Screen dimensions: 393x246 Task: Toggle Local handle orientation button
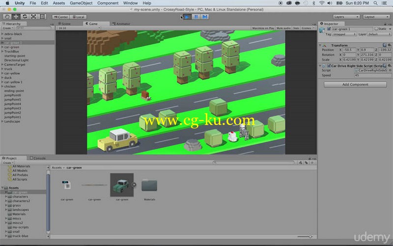coord(78,17)
